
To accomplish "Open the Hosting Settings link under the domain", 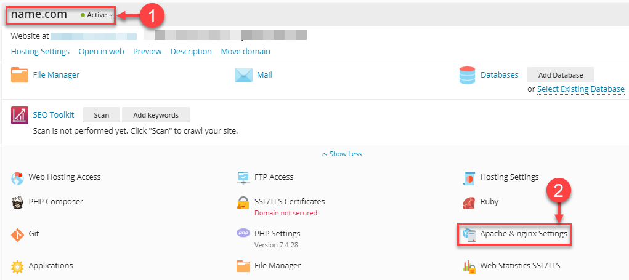I will click(x=40, y=51).
